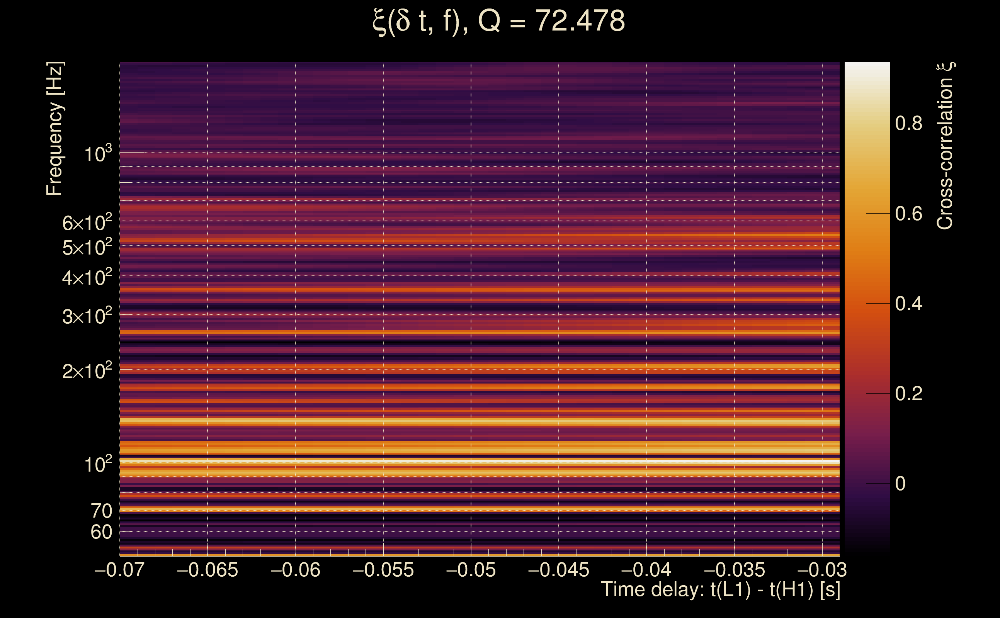Click the Cross-correlation ξ colorbar label

945,146
